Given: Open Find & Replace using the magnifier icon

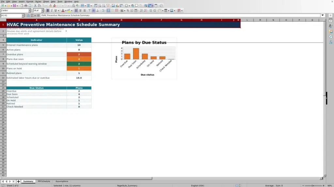Looking at the screenshot, I should click(x=73, y=6).
